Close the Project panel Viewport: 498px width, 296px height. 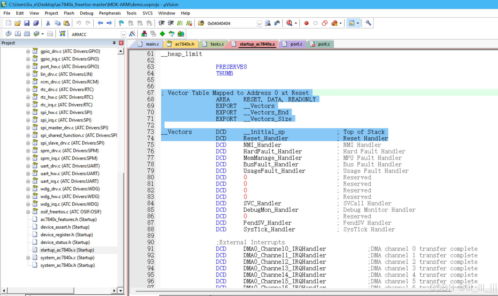(x=121, y=43)
